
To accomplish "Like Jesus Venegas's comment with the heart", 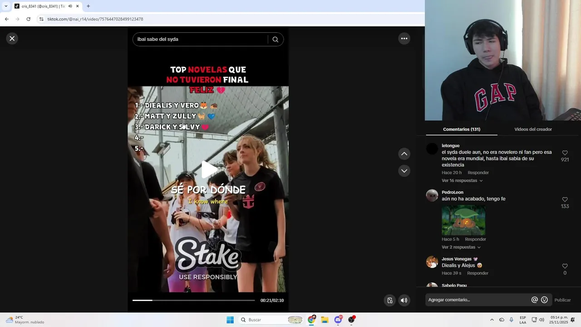I will point(565,266).
